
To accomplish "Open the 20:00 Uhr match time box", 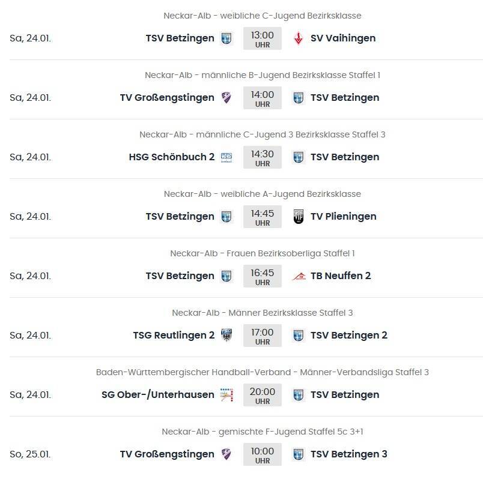I will click(x=262, y=395).
